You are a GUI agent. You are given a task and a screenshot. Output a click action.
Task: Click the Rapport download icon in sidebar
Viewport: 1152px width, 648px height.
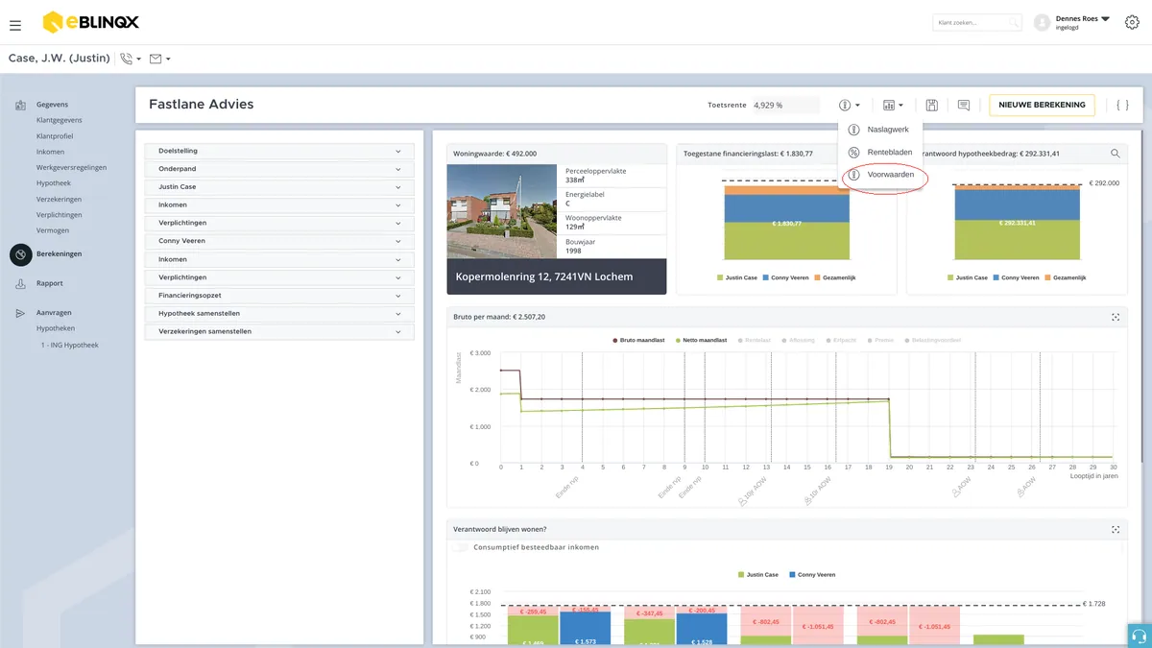pos(20,284)
